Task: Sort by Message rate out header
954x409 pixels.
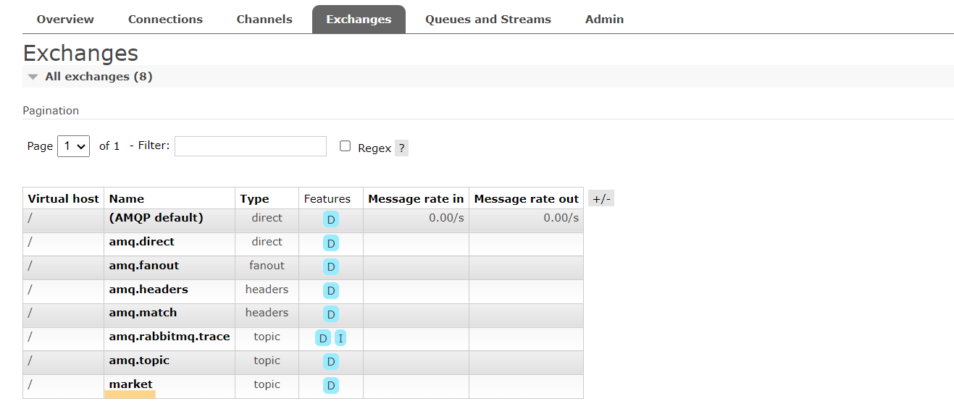Action: tap(527, 199)
